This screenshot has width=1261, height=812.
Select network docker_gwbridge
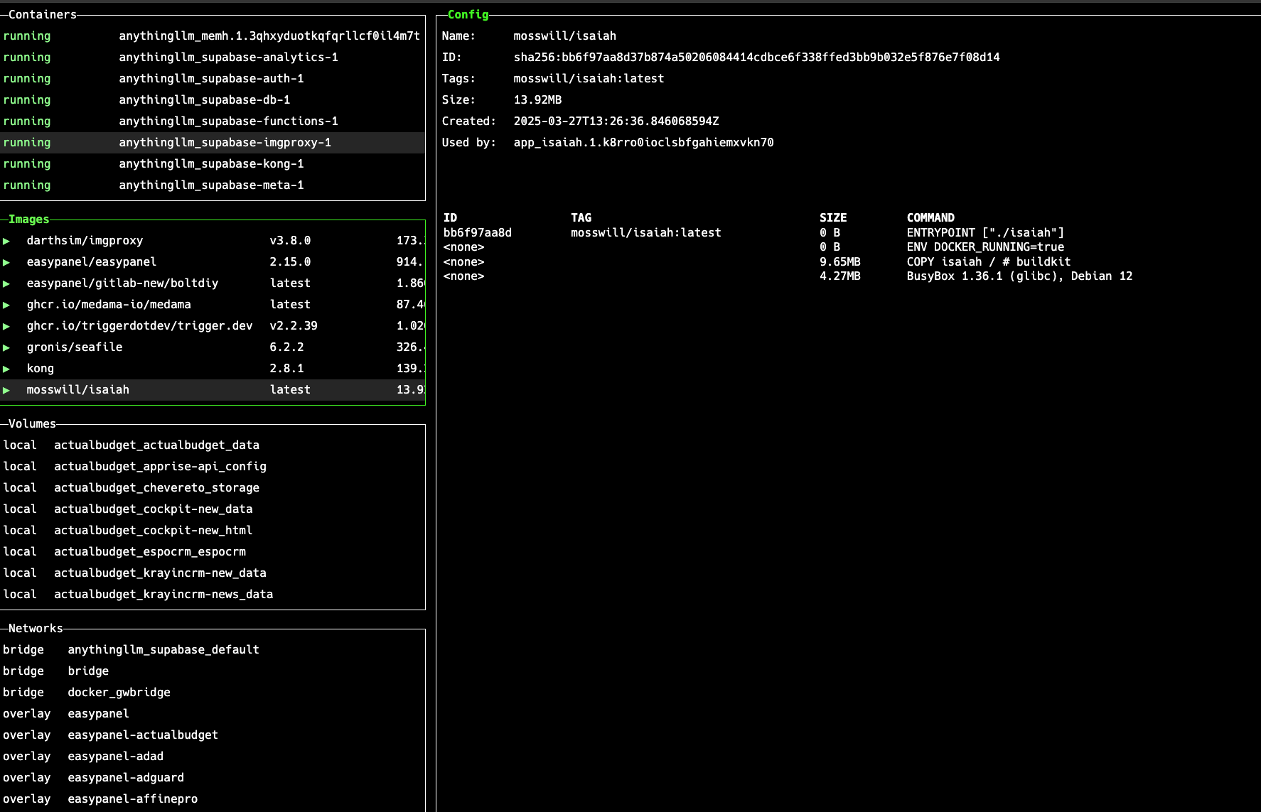pyautogui.click(x=119, y=693)
